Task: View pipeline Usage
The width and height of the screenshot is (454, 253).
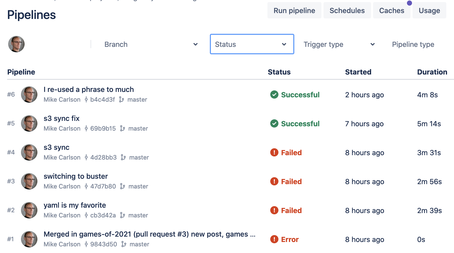Action: [429, 10]
